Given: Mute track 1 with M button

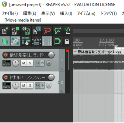Looking at the screenshot, I should tap(24, 63).
